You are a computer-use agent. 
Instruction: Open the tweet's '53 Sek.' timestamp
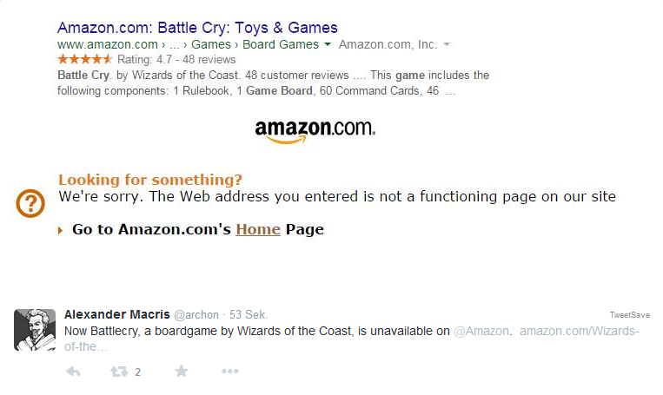[x=249, y=314]
